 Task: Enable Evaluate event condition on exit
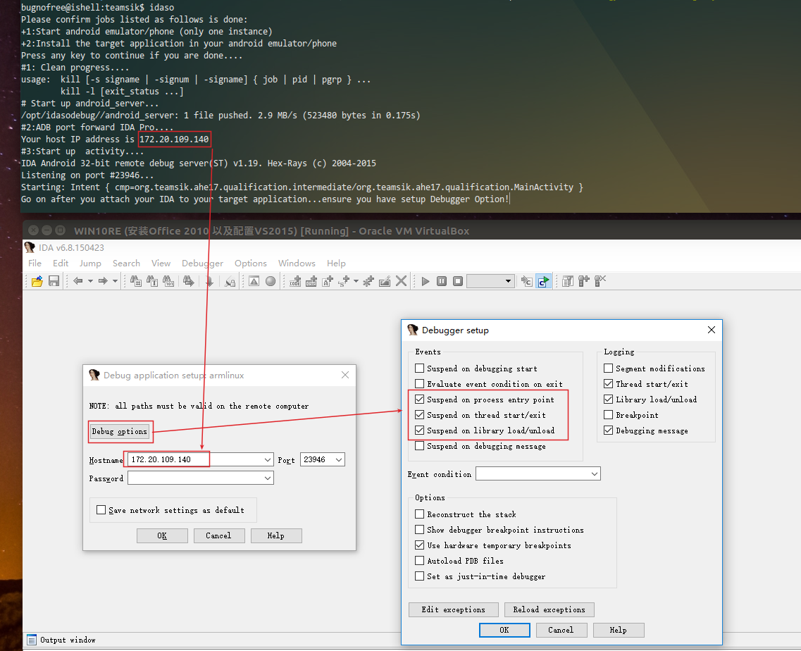[419, 384]
